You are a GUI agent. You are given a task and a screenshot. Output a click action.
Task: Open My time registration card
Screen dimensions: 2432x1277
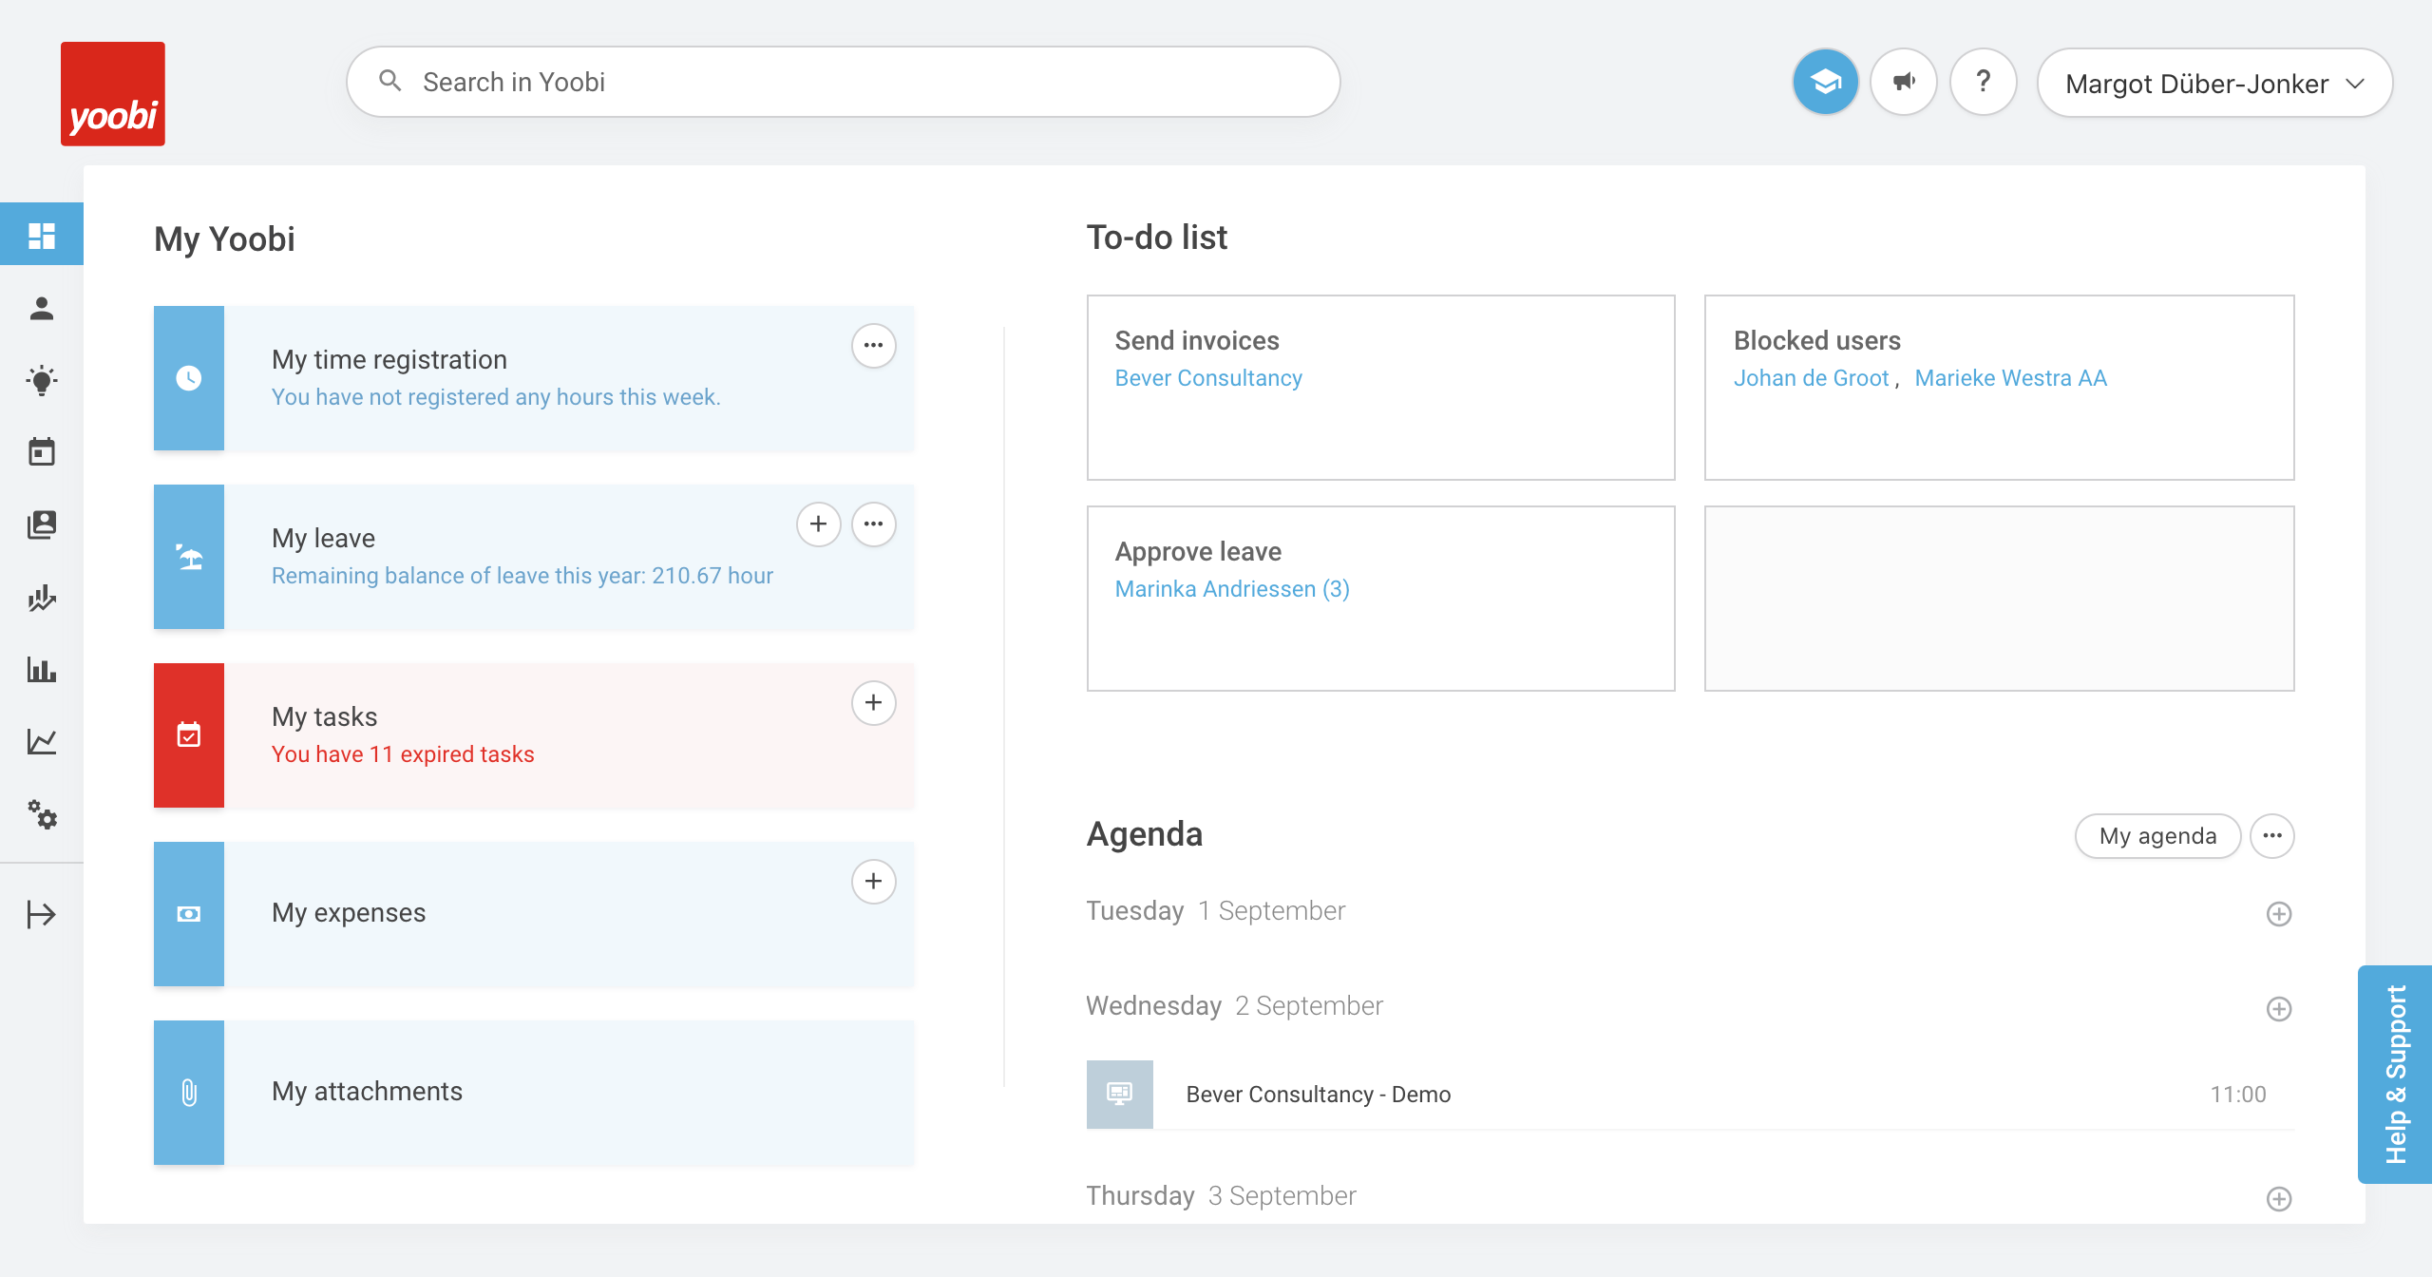tap(534, 378)
